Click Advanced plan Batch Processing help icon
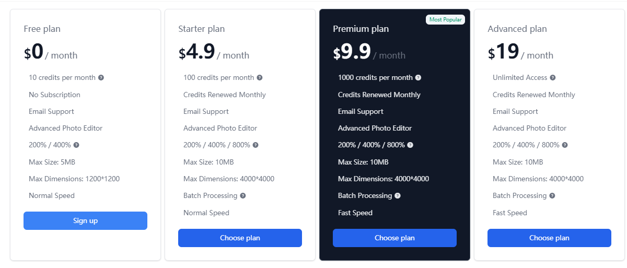Viewport: 627px width, 268px height. [x=552, y=195]
